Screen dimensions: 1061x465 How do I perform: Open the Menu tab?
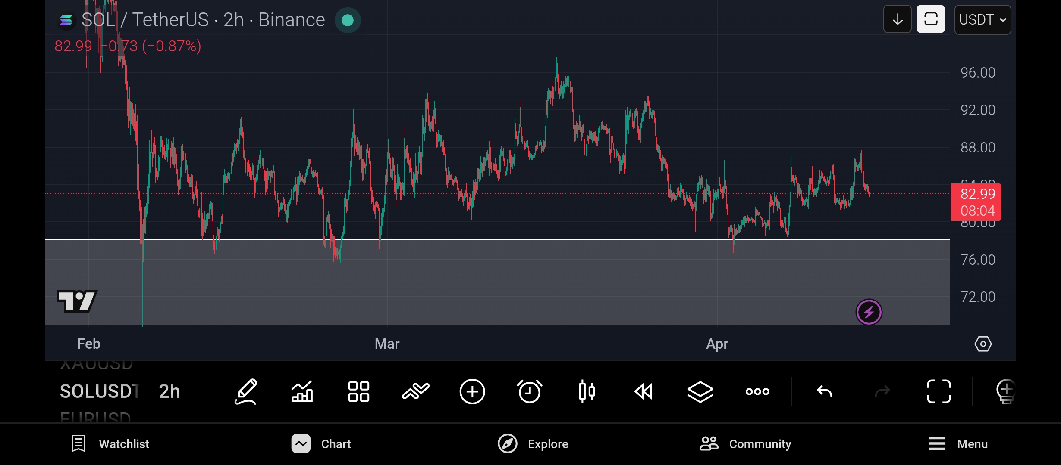pyautogui.click(x=958, y=444)
